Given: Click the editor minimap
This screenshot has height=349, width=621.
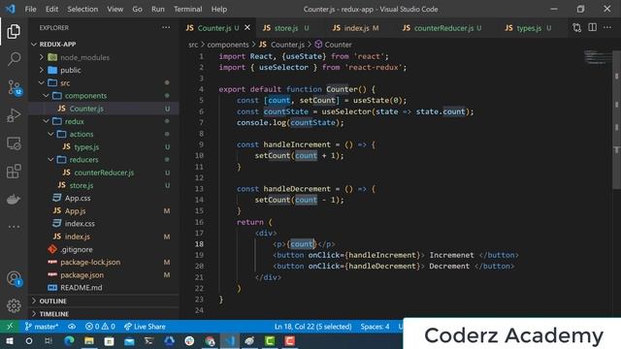Looking at the screenshot, I should [598, 57].
